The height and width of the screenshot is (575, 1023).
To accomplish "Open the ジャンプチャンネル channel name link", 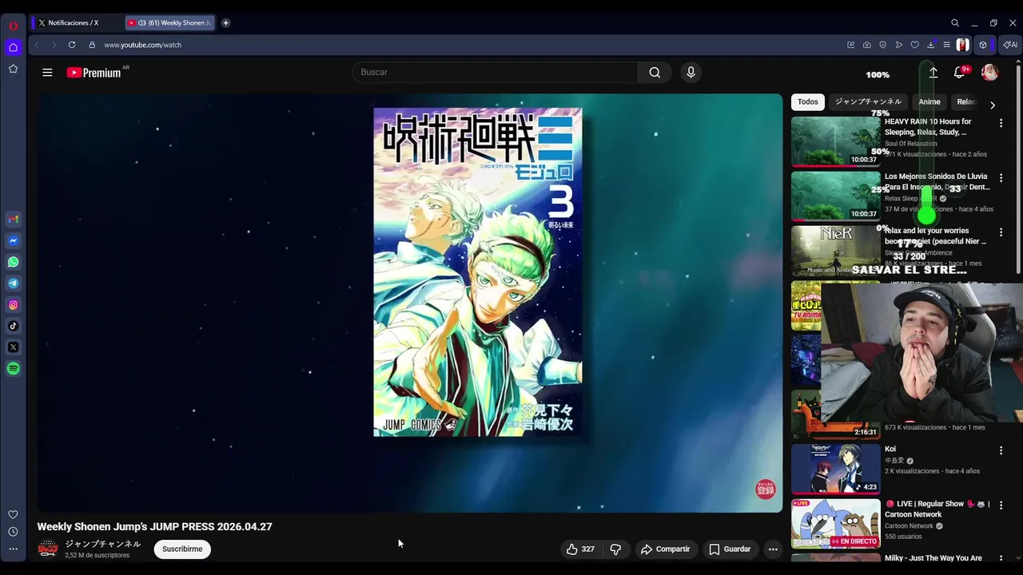I will pos(103,544).
